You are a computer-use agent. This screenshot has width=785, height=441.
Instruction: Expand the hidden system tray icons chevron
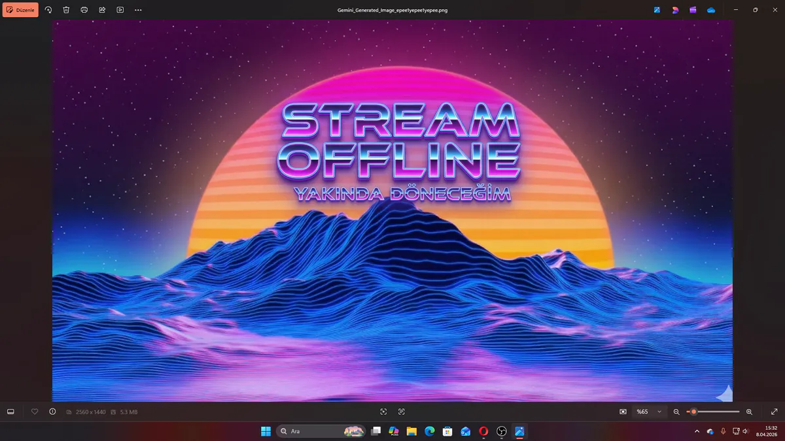coord(697,431)
